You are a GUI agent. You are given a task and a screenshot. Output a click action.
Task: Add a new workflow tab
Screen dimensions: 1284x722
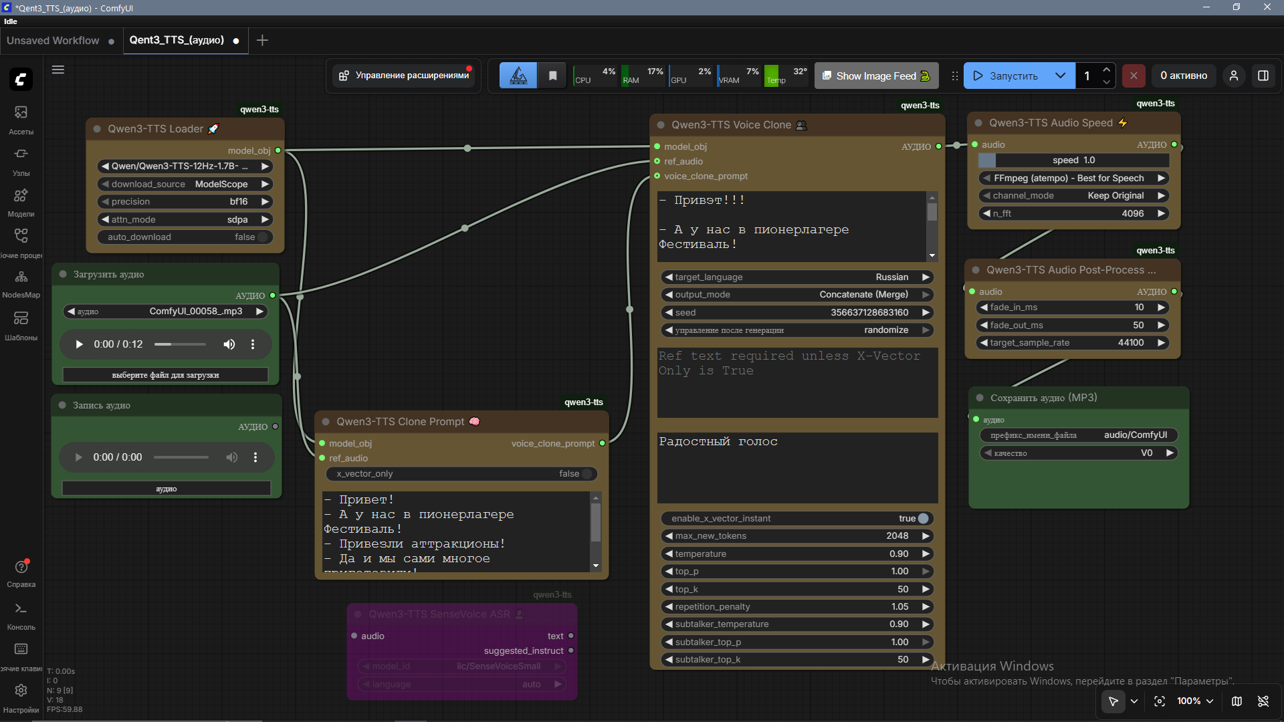pos(262,41)
